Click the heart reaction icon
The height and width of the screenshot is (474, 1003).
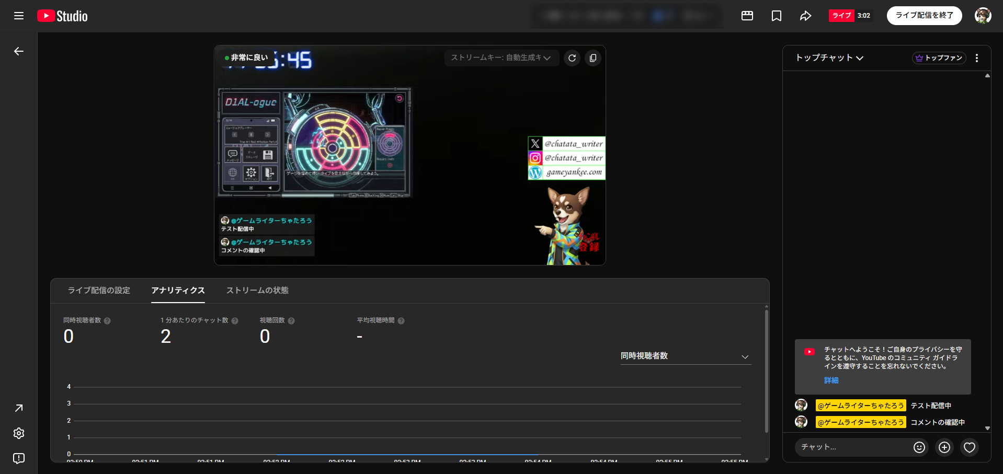970,447
